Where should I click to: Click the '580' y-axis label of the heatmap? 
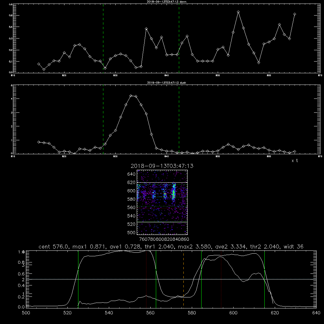(131, 199)
